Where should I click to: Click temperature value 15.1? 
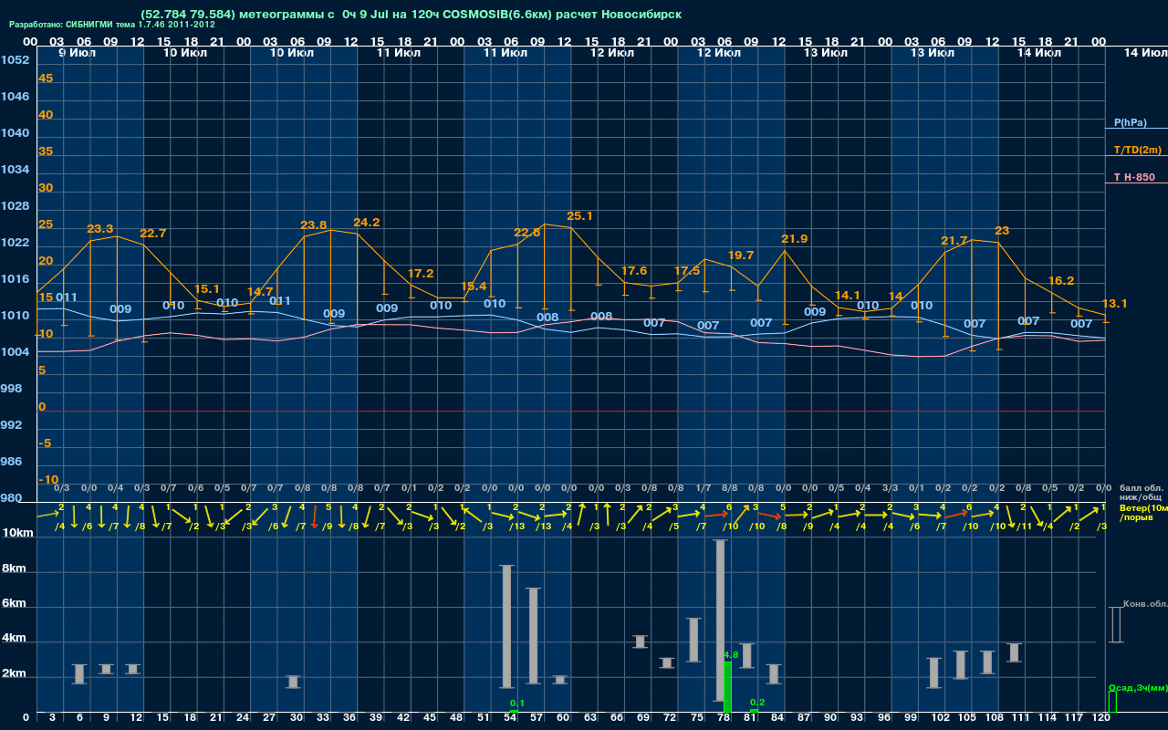tap(208, 289)
